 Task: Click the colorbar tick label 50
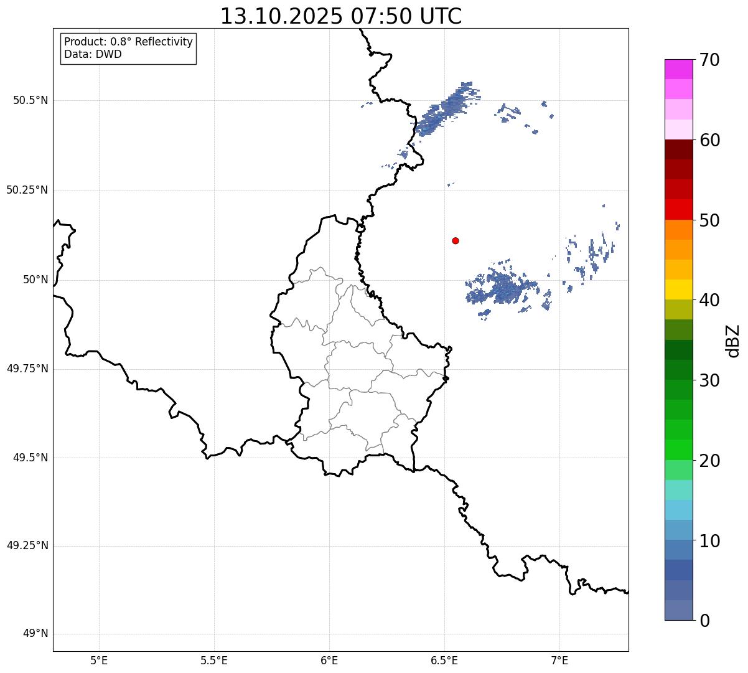pyautogui.click(x=709, y=220)
